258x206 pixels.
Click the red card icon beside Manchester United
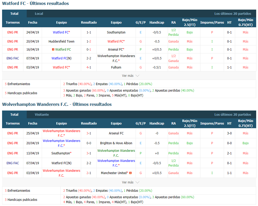pos(130,173)
